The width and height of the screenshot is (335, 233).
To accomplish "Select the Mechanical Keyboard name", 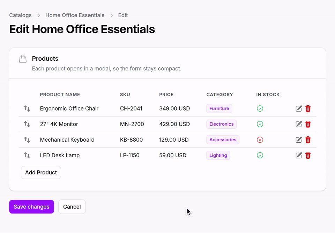I will (67, 140).
